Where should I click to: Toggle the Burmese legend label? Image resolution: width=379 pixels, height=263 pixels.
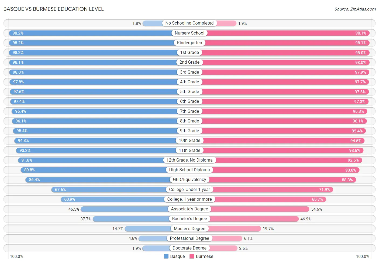tap(204, 256)
